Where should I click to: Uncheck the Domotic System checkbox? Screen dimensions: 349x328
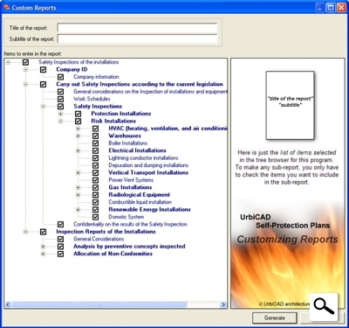click(95, 217)
